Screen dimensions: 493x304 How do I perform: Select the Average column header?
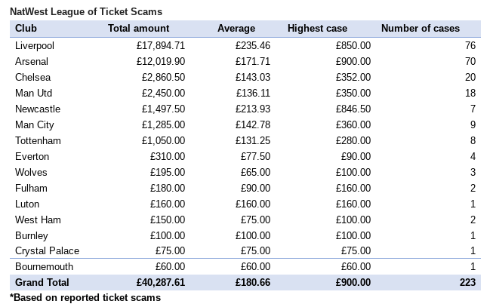[236, 29]
